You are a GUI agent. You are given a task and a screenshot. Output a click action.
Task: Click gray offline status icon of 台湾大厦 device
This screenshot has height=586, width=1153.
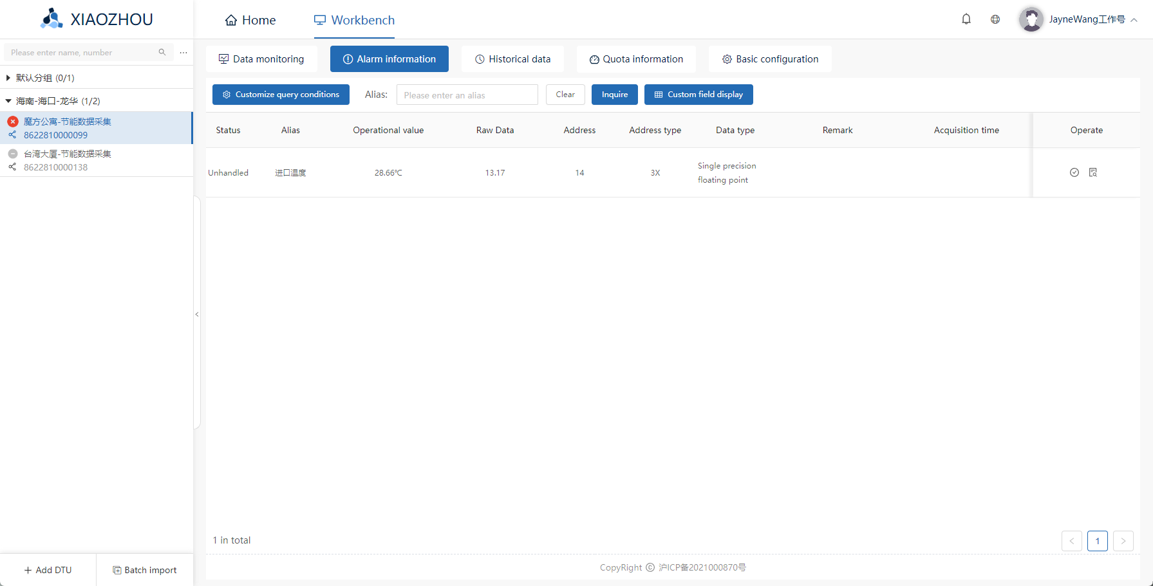(x=13, y=154)
